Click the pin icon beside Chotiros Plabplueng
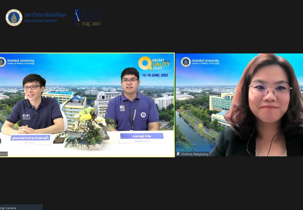This screenshot has width=303, height=210. point(178,154)
